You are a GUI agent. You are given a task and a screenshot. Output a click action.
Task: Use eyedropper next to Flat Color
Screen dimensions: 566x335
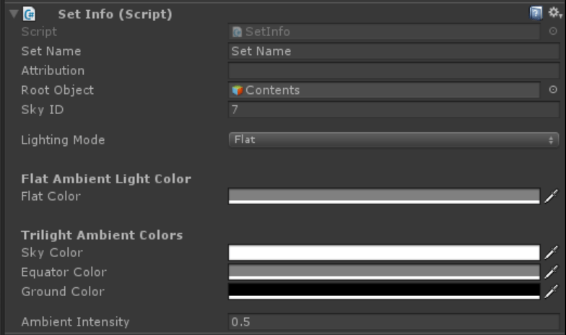click(552, 196)
